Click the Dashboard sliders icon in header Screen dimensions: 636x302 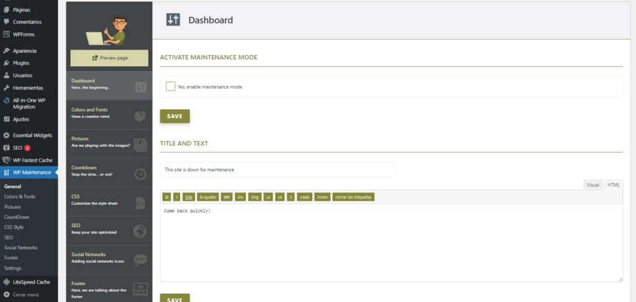point(173,20)
